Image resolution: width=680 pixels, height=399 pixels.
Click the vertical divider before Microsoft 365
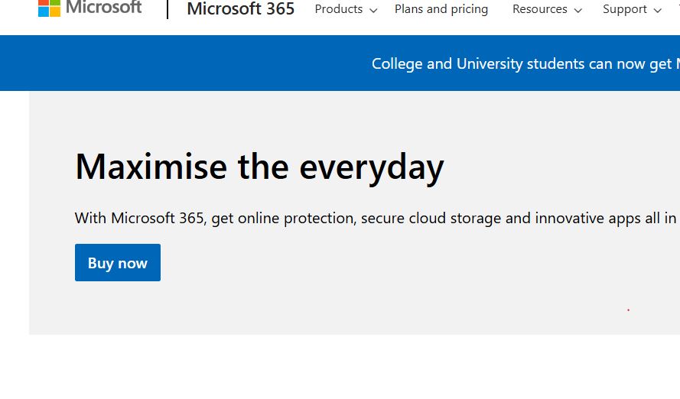point(168,9)
